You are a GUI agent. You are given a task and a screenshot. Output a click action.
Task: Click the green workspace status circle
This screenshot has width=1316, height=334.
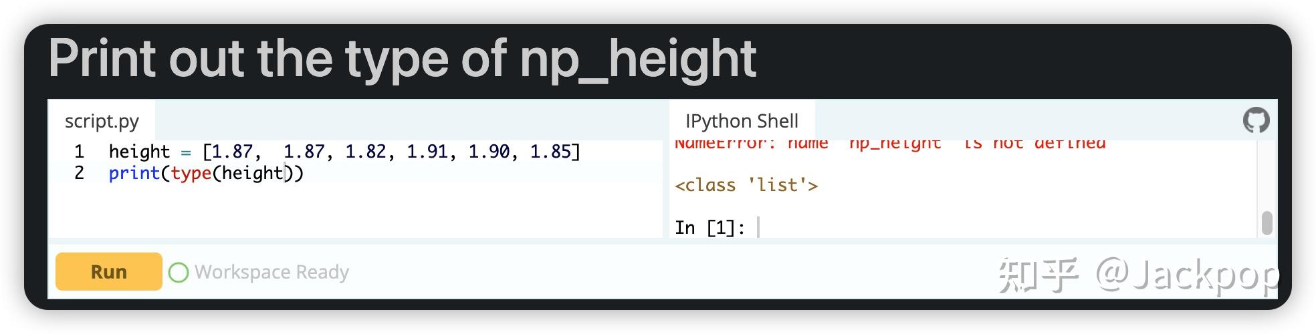[x=179, y=273]
